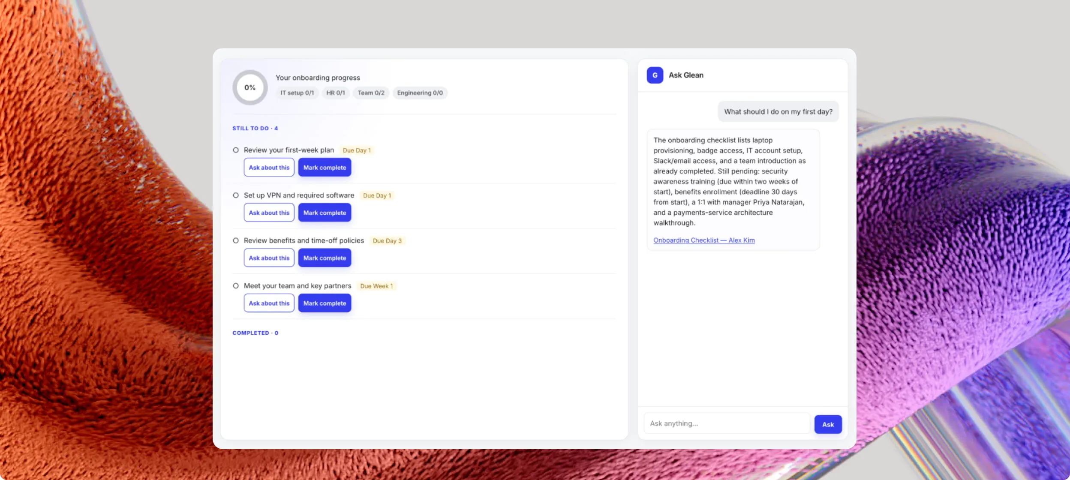This screenshot has height=480, width=1070.
Task: Mark Meet your team task complete
Action: (325, 303)
